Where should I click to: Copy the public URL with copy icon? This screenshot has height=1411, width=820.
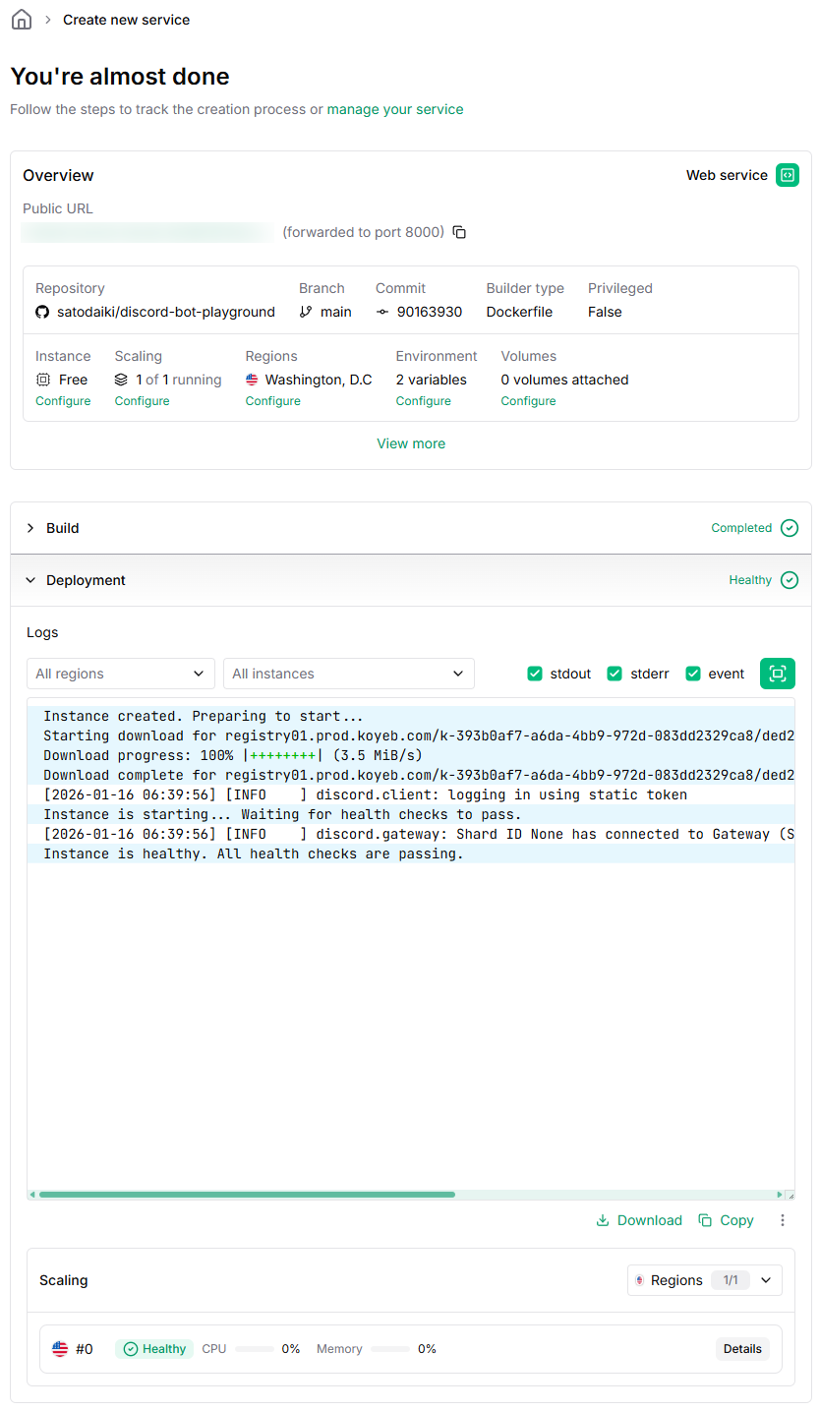pyautogui.click(x=459, y=232)
